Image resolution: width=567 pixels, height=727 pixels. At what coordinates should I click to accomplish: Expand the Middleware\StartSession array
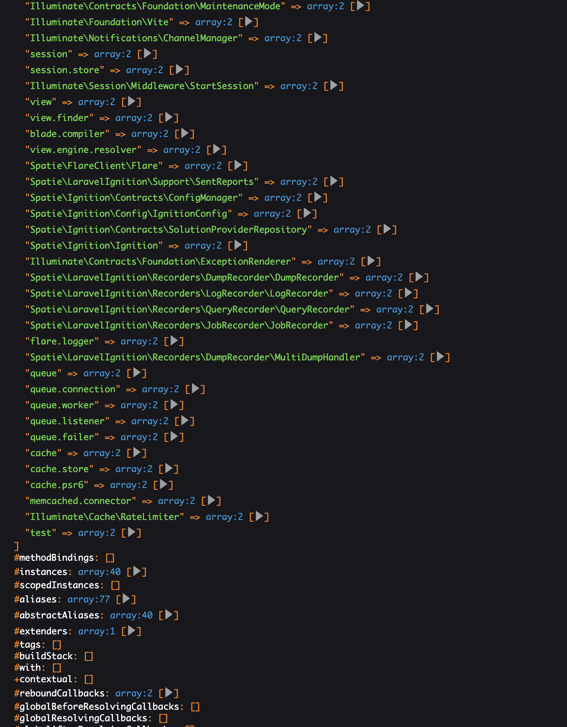click(334, 86)
